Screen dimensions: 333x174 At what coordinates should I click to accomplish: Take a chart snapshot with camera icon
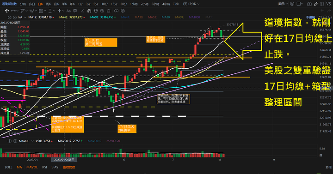pos(309,4)
